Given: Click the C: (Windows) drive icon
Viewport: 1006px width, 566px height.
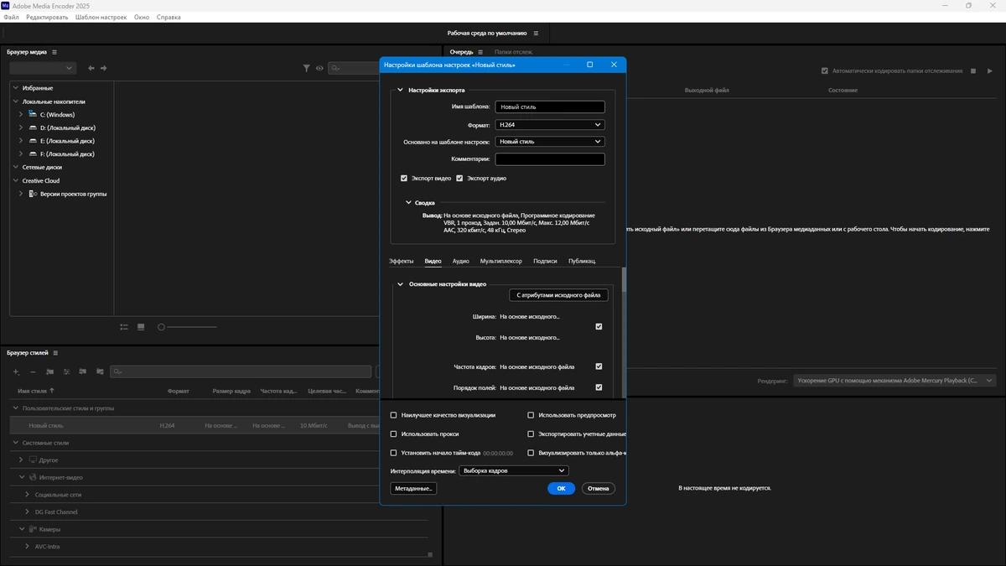Looking at the screenshot, I should click(x=32, y=114).
